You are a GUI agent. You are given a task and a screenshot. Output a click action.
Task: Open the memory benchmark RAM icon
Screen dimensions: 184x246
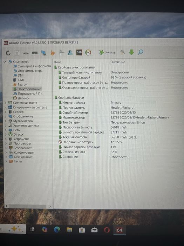click(x=35, y=53)
